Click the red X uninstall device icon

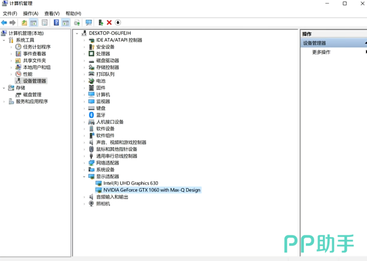pyautogui.click(x=109, y=23)
